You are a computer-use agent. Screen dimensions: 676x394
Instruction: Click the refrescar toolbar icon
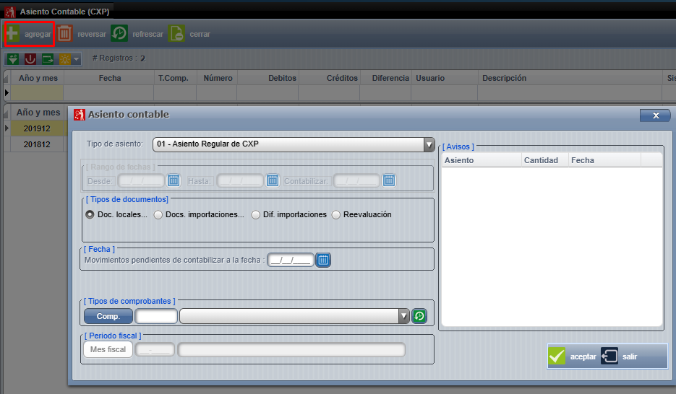(119, 33)
